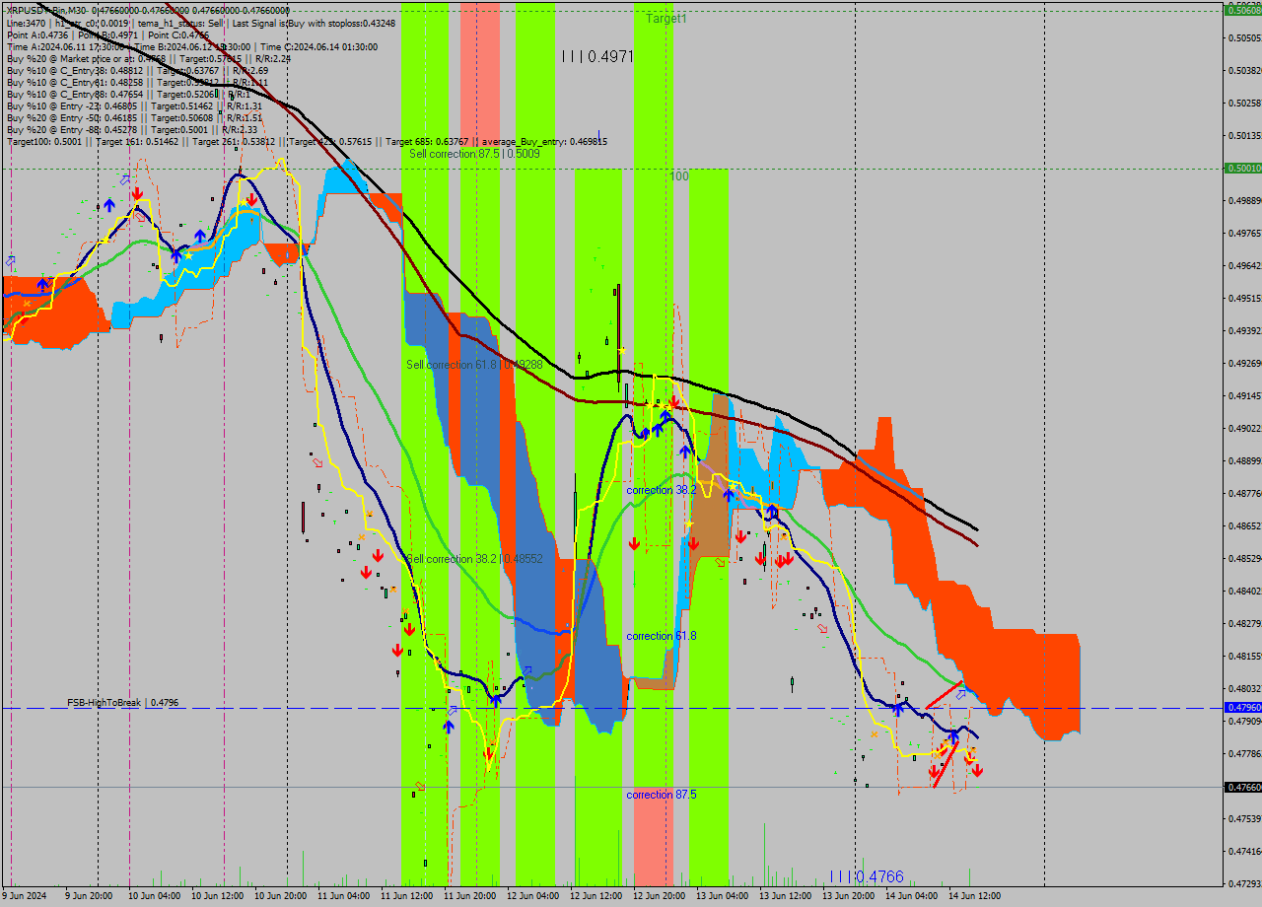Select the blue 'correction 38.2' label

662,490
